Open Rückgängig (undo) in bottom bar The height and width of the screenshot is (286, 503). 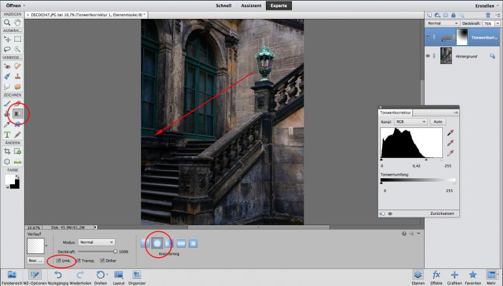[x=58, y=278]
